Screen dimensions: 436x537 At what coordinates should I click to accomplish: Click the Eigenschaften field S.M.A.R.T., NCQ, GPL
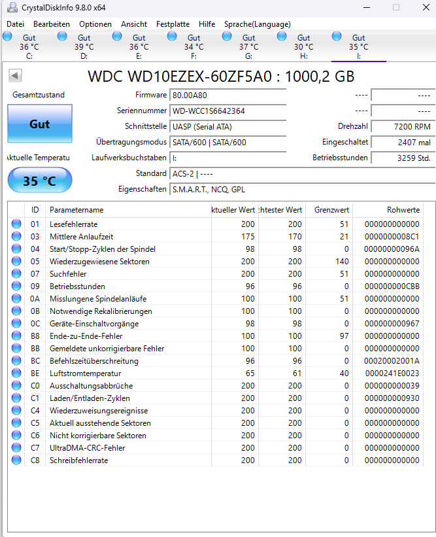[303, 190]
